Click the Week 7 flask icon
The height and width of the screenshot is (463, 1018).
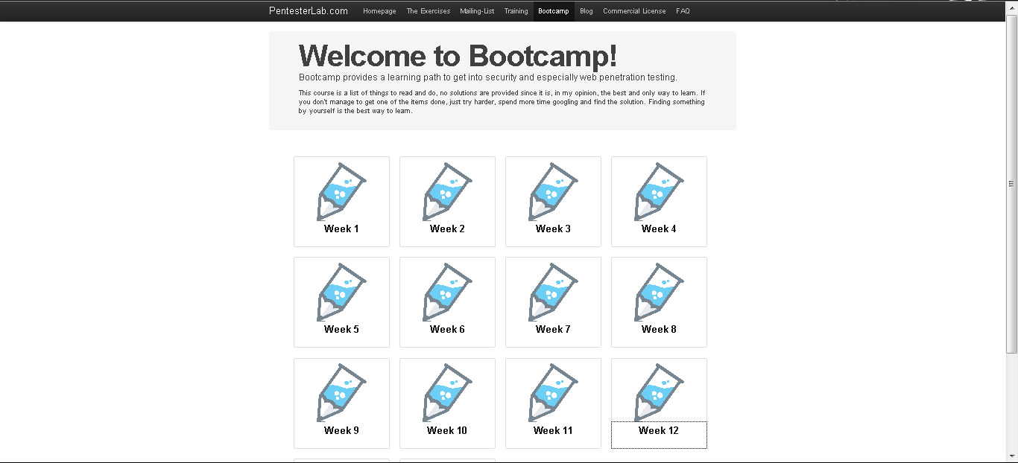point(553,292)
